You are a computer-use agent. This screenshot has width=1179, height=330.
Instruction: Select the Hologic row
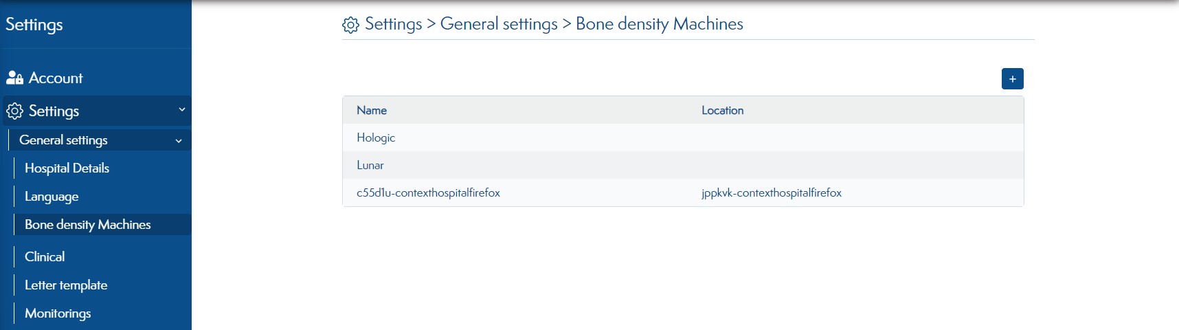click(x=683, y=137)
